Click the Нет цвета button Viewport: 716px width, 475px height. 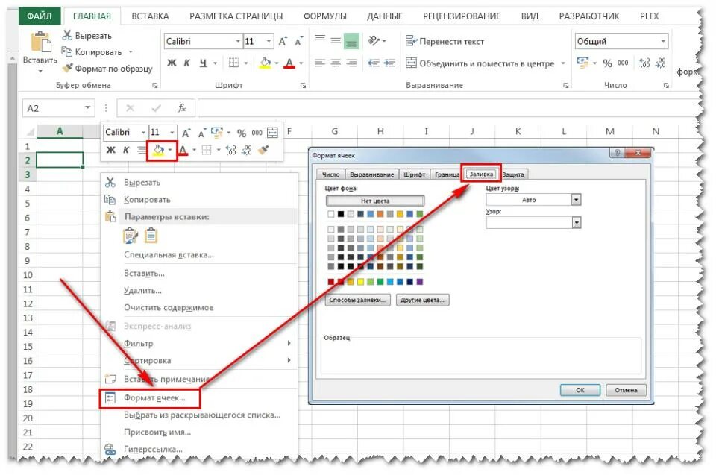(x=375, y=201)
